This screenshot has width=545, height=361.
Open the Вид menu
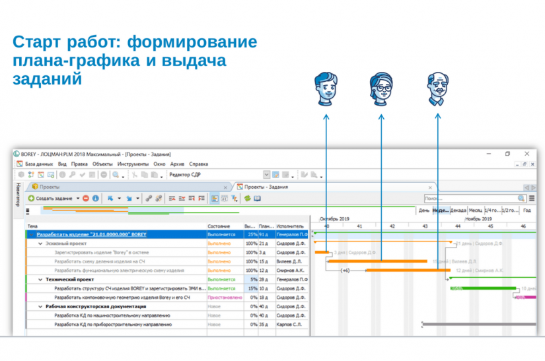[x=62, y=164]
